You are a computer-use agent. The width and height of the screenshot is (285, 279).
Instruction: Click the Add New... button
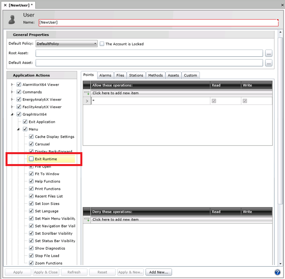pos(158,272)
